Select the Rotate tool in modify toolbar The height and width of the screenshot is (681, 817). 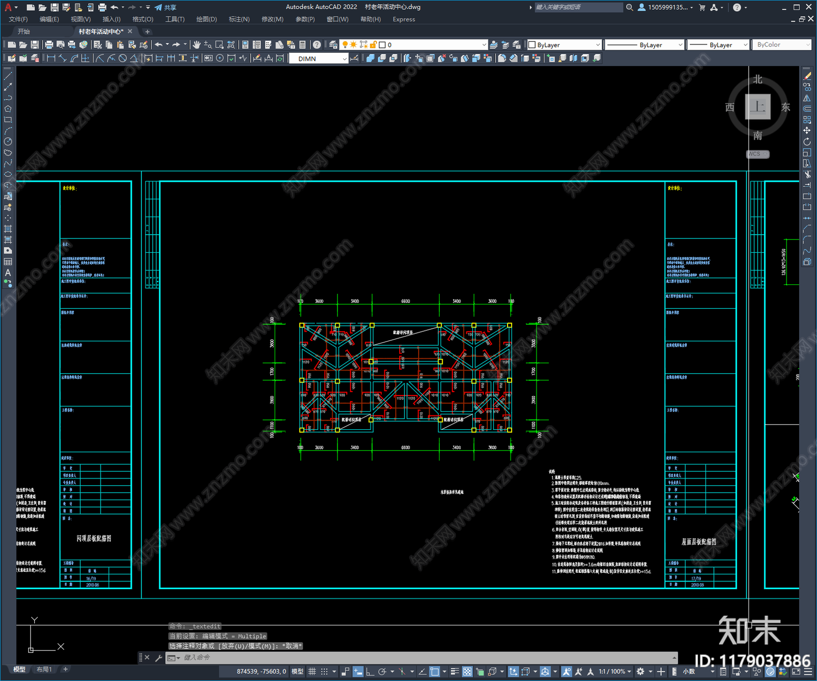[807, 141]
